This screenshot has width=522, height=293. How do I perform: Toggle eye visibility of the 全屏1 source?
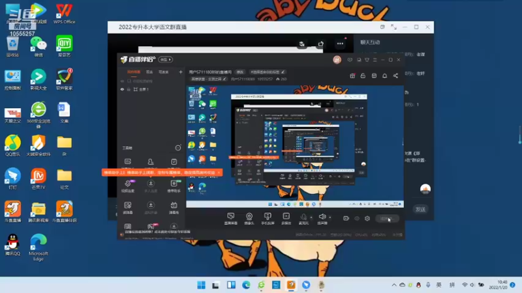pyautogui.click(x=122, y=89)
